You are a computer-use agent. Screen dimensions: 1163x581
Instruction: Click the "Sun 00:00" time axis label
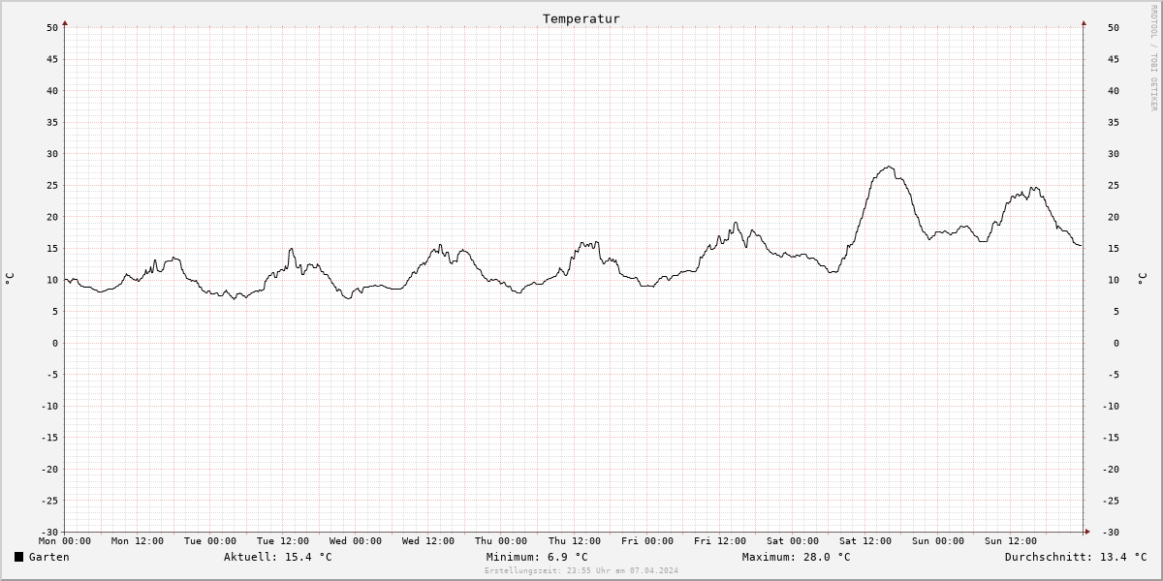point(938,541)
